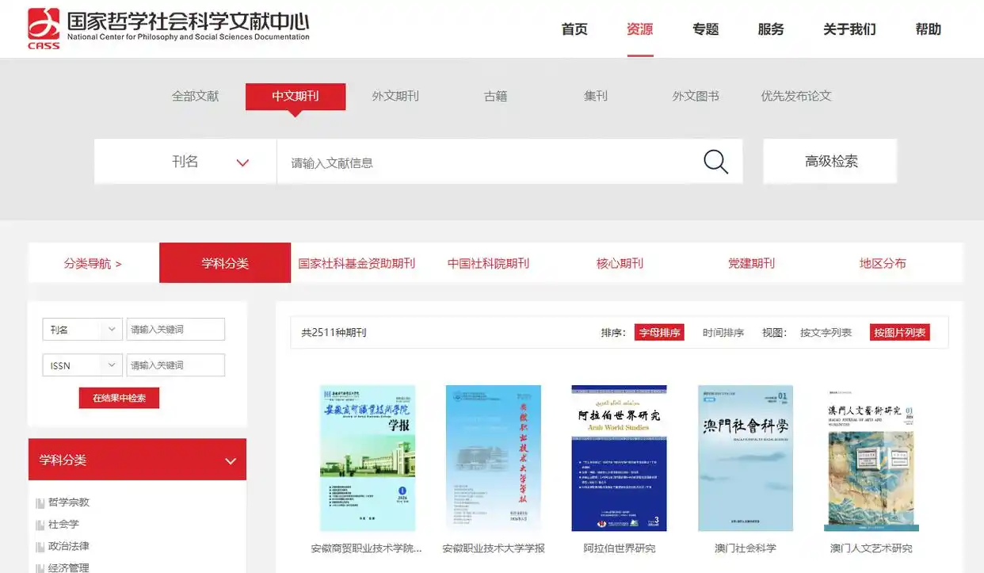Click the 安徽商贸职业技术学院... title link

click(367, 548)
